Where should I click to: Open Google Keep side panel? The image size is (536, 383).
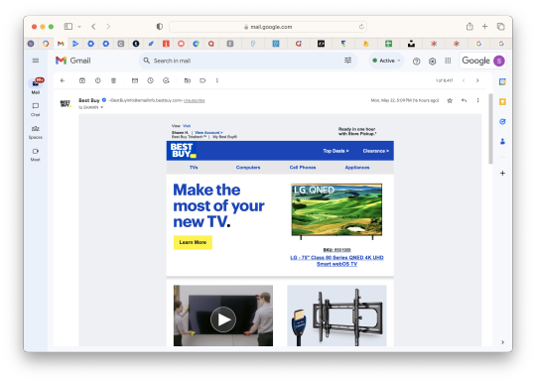(x=502, y=102)
